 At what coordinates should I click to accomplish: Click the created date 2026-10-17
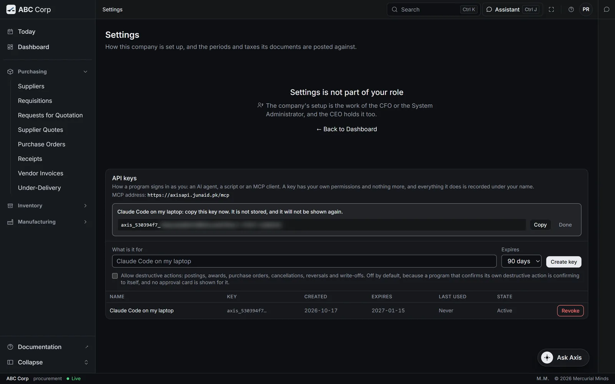pyautogui.click(x=321, y=311)
